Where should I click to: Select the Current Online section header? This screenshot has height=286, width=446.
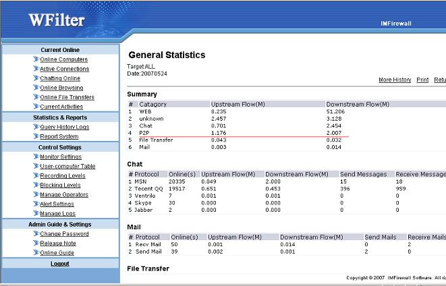pos(60,50)
